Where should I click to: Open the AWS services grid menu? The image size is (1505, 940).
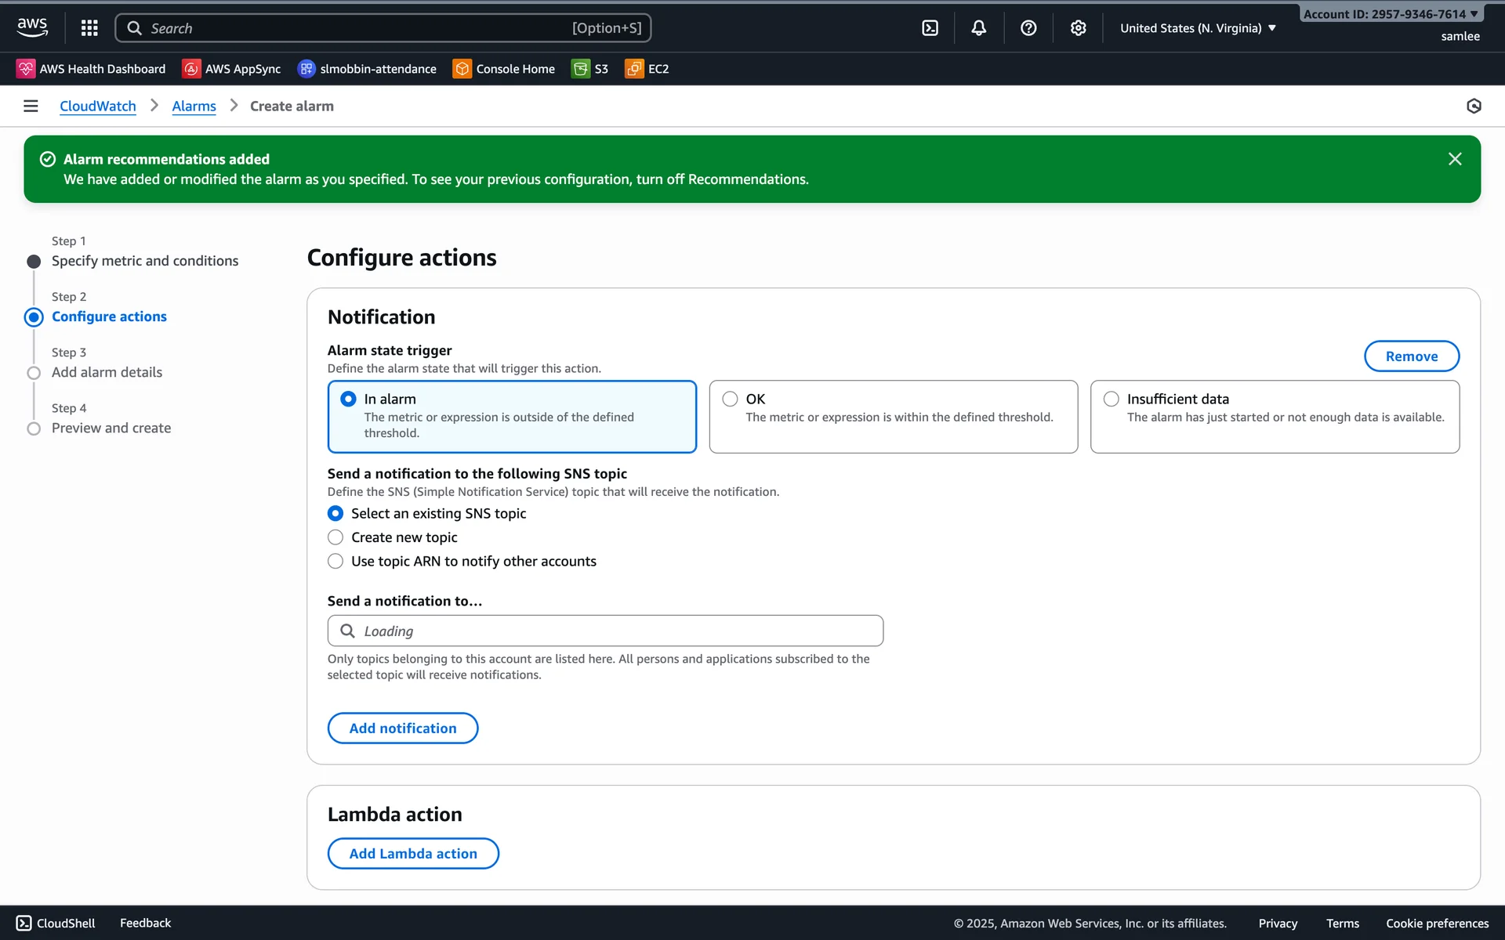(89, 28)
